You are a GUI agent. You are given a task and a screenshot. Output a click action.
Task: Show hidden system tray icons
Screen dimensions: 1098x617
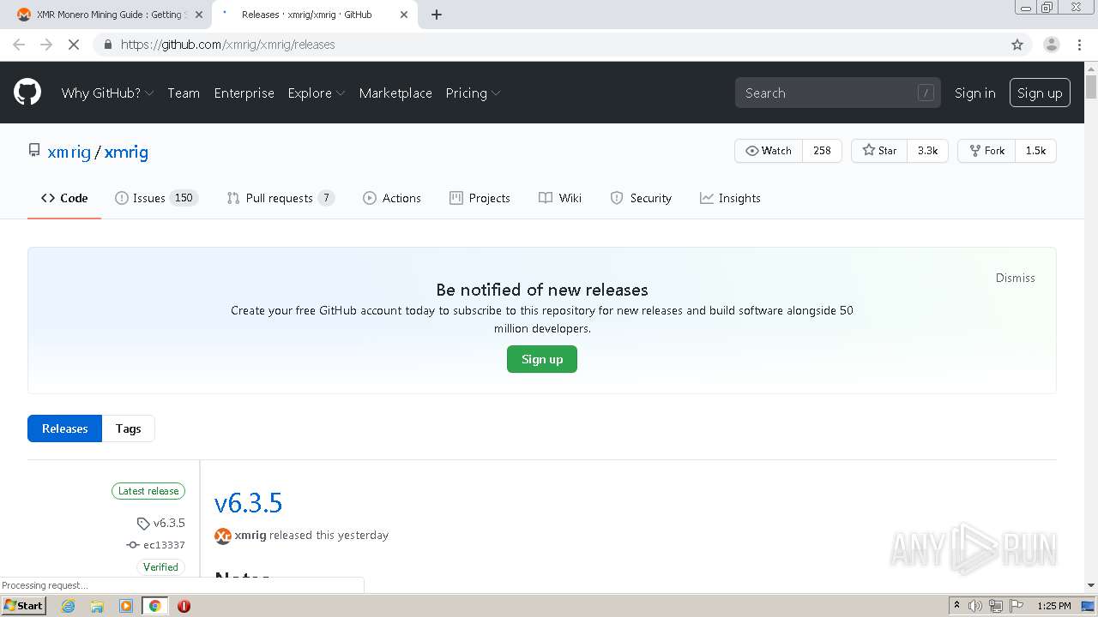(x=956, y=606)
